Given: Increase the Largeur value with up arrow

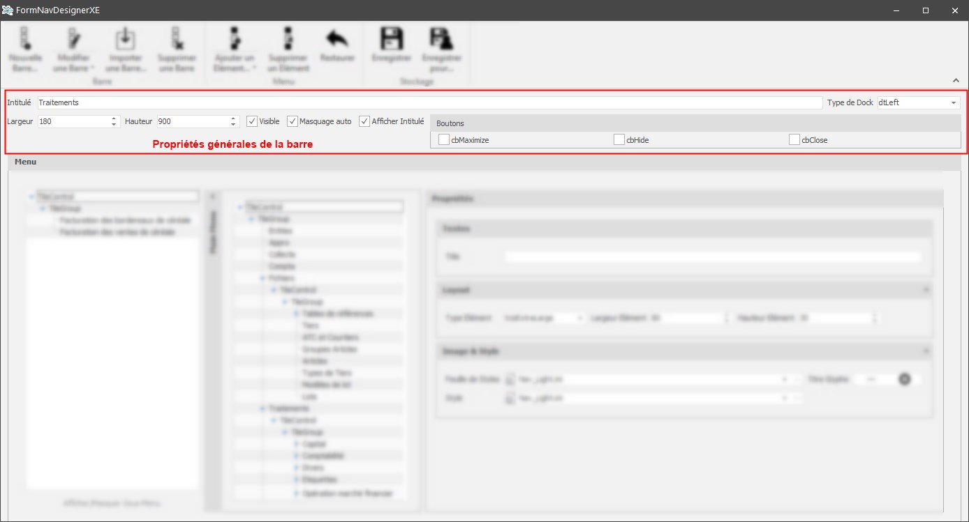Looking at the screenshot, I should point(114,118).
